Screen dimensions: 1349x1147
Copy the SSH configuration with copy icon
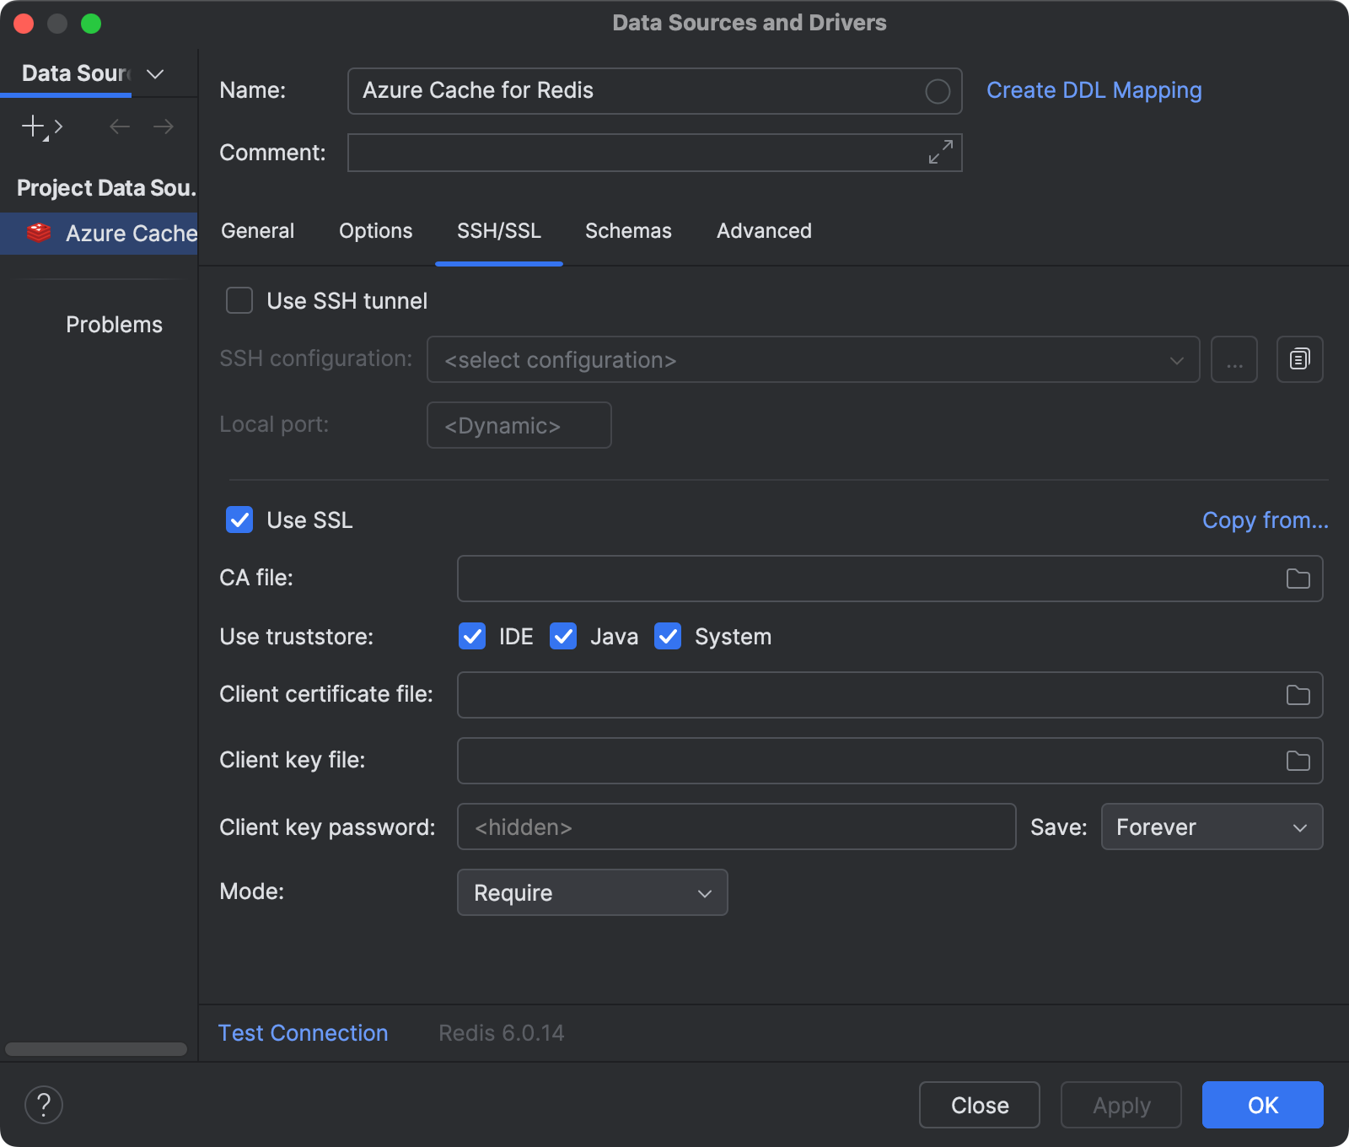(1298, 359)
